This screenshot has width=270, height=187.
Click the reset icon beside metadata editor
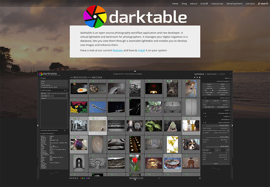click(x=206, y=114)
